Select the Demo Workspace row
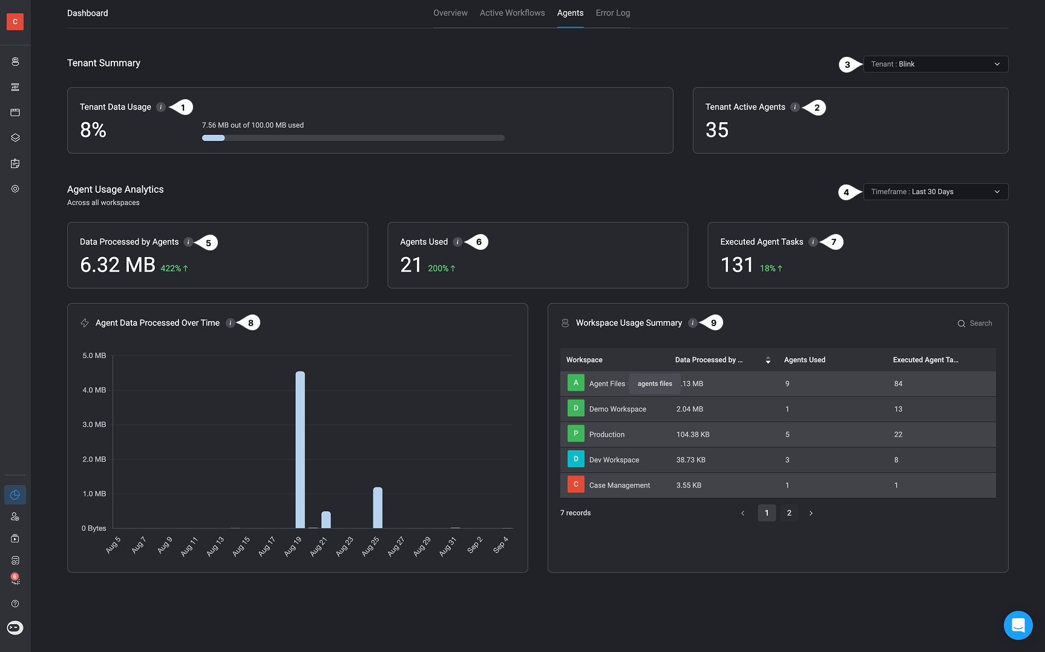 (778, 409)
